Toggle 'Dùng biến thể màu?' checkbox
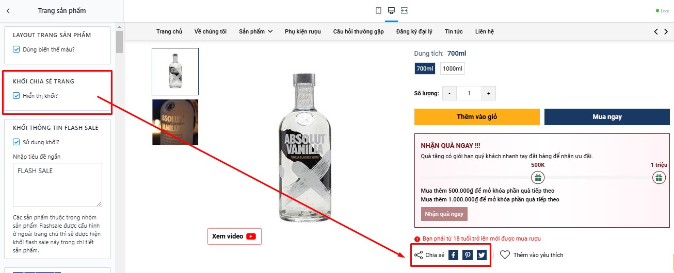 pos(17,49)
